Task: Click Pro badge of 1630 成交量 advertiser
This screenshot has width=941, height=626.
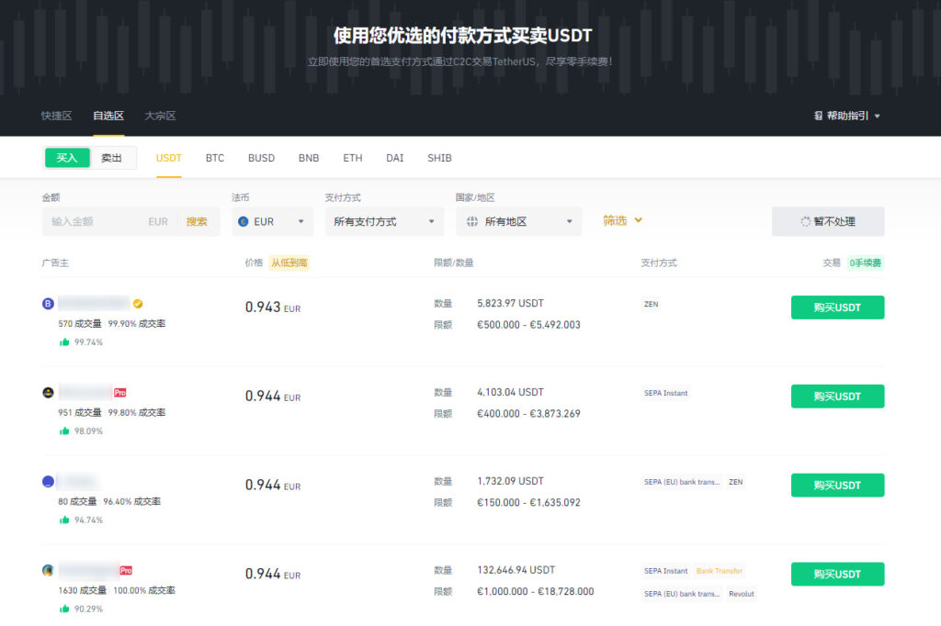Action: 126,570
